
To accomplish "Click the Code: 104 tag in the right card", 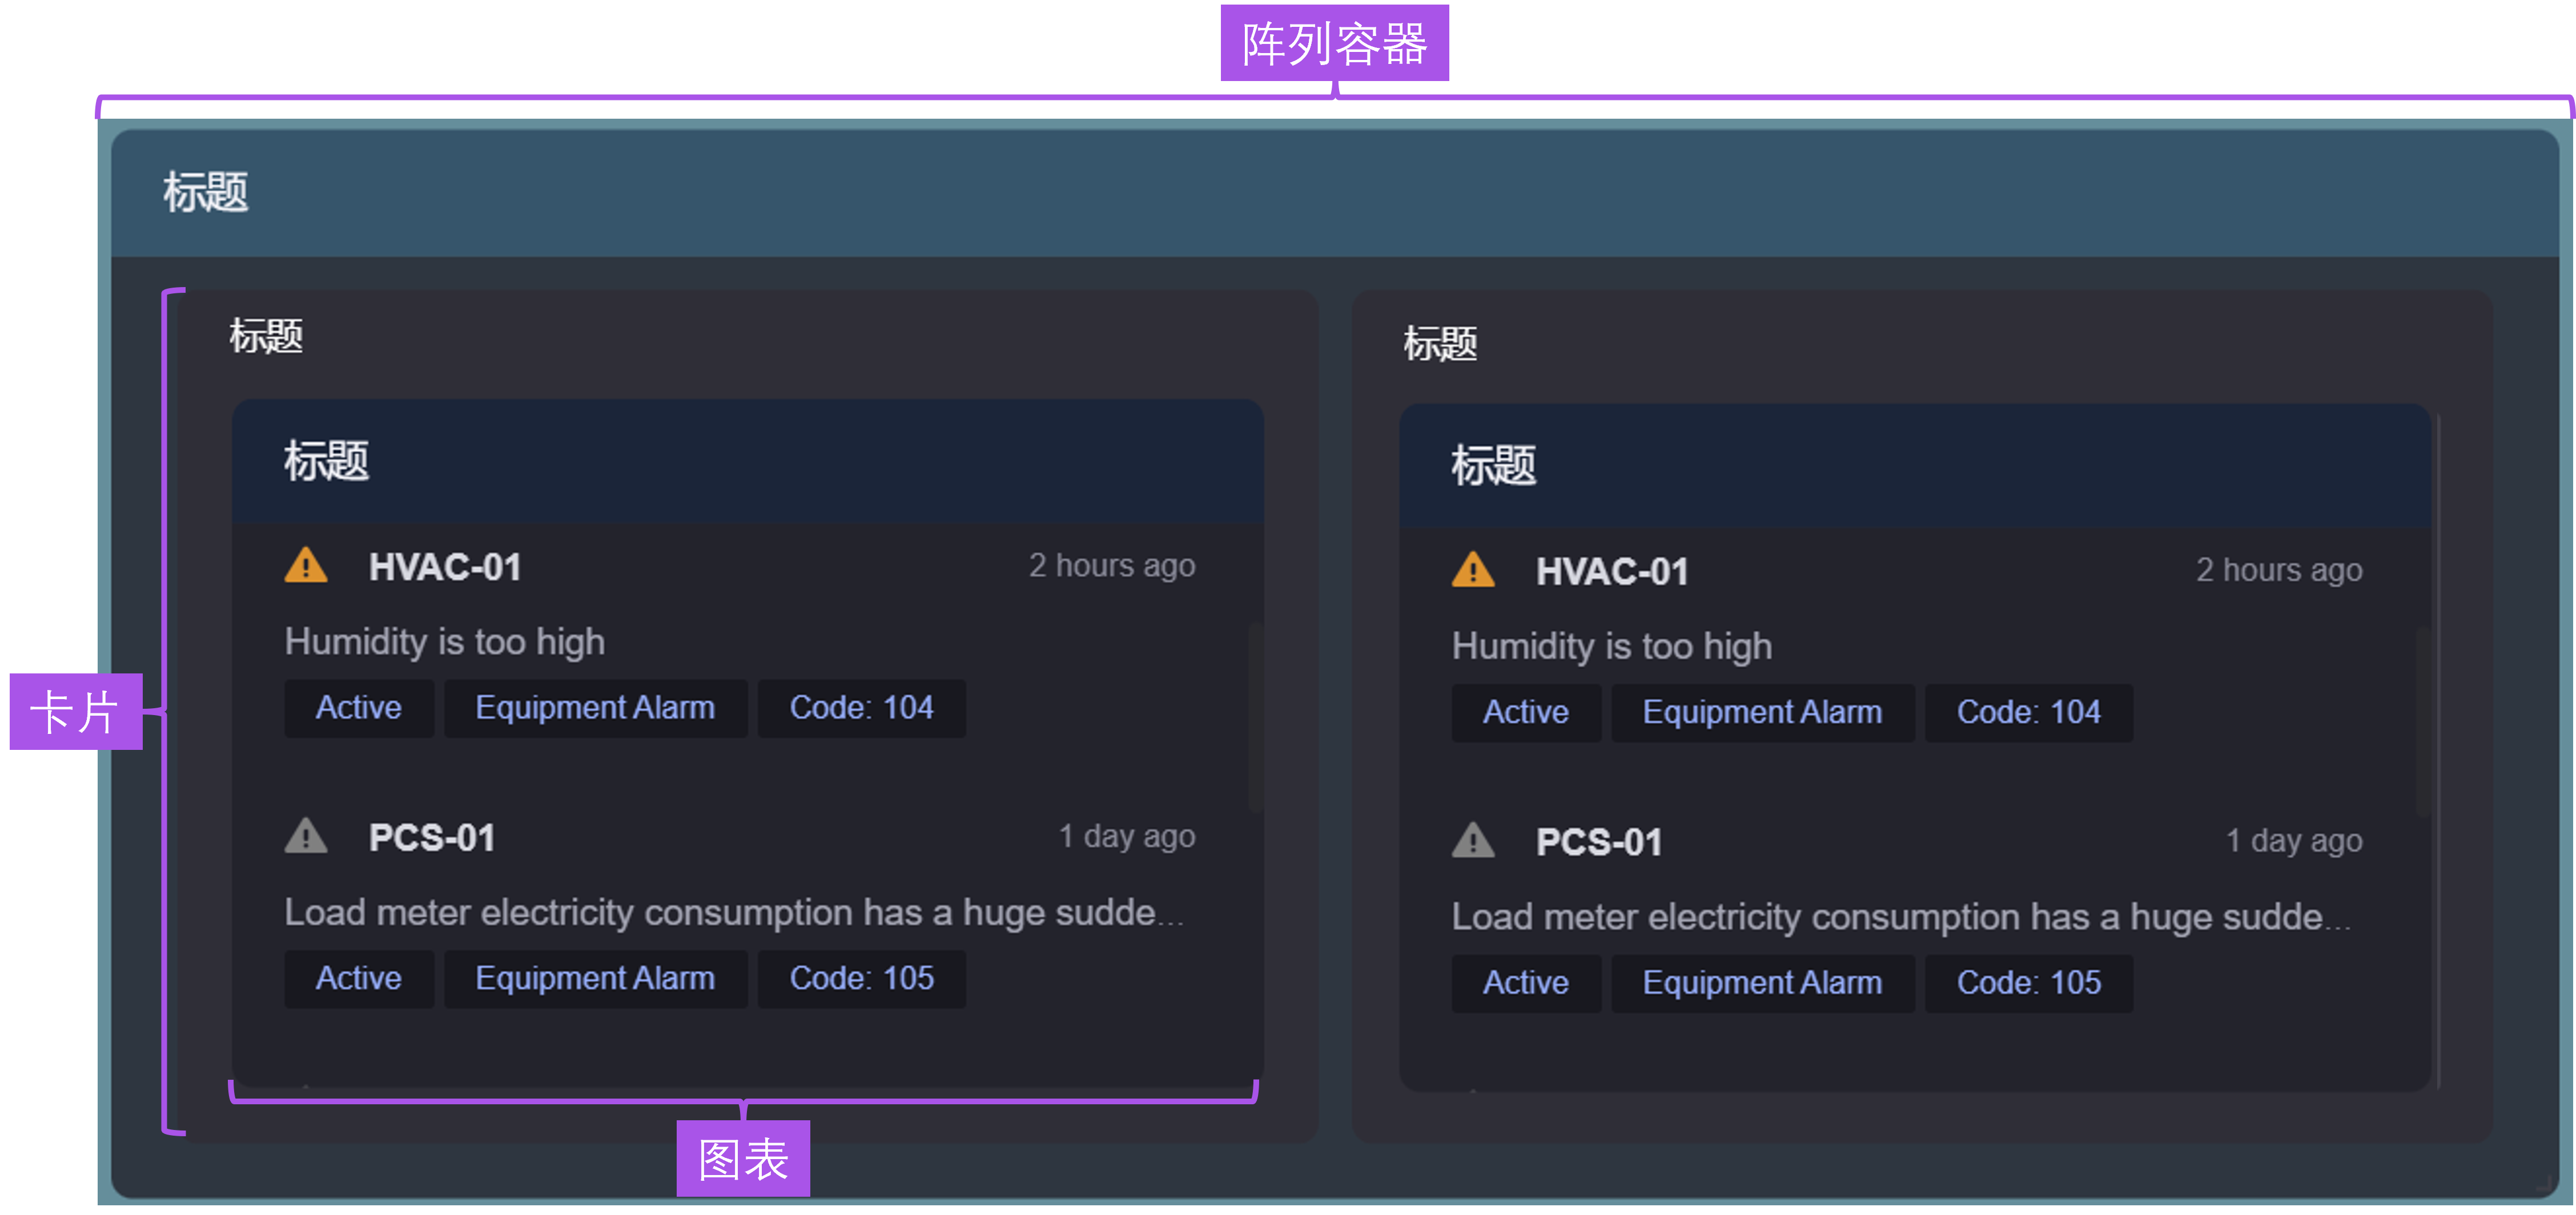I will 2028,712.
